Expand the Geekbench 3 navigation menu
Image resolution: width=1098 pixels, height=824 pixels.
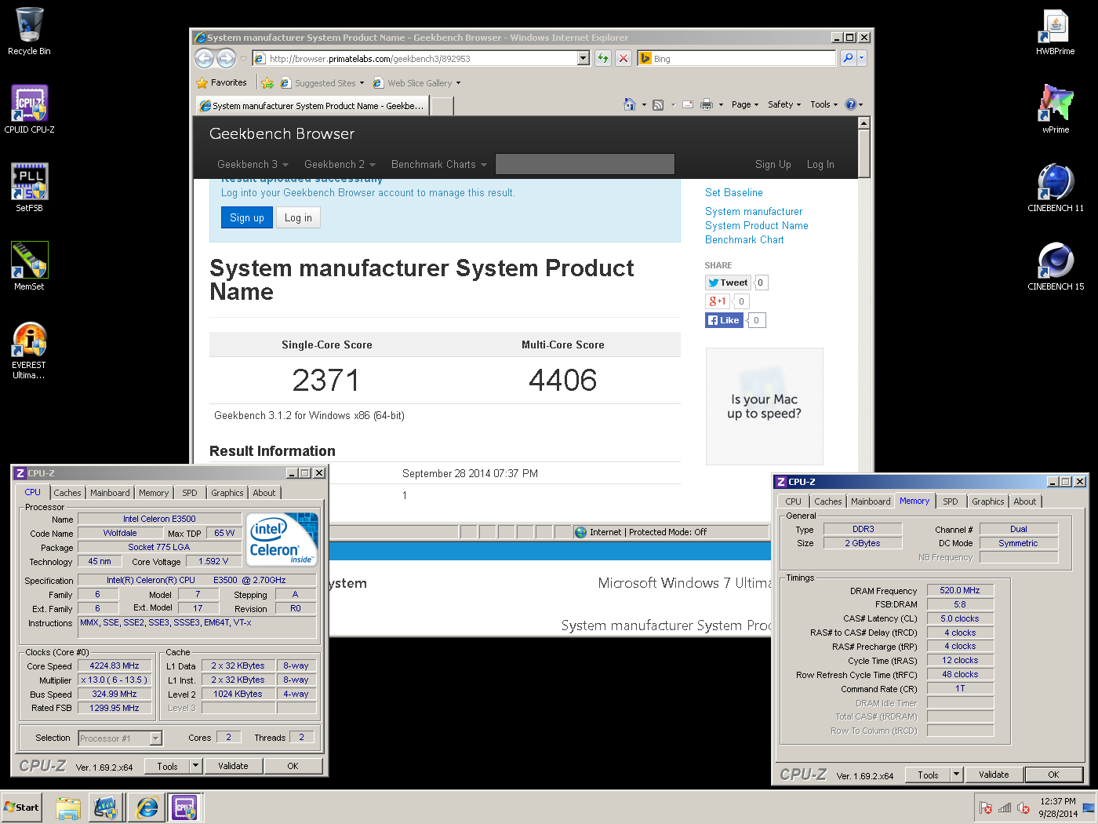[253, 164]
